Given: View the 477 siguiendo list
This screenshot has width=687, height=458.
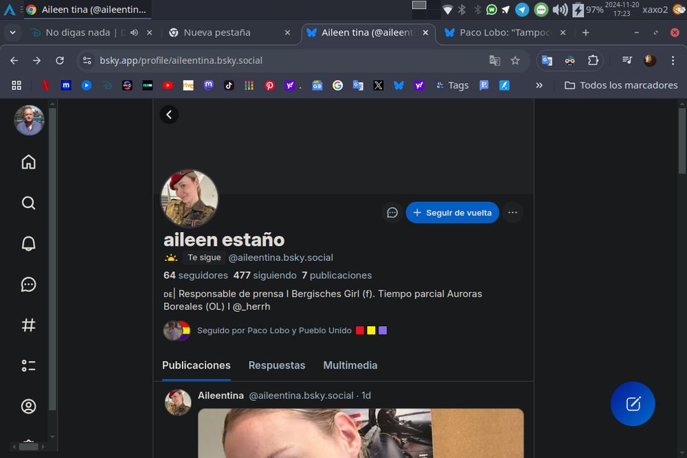Looking at the screenshot, I should pos(264,275).
